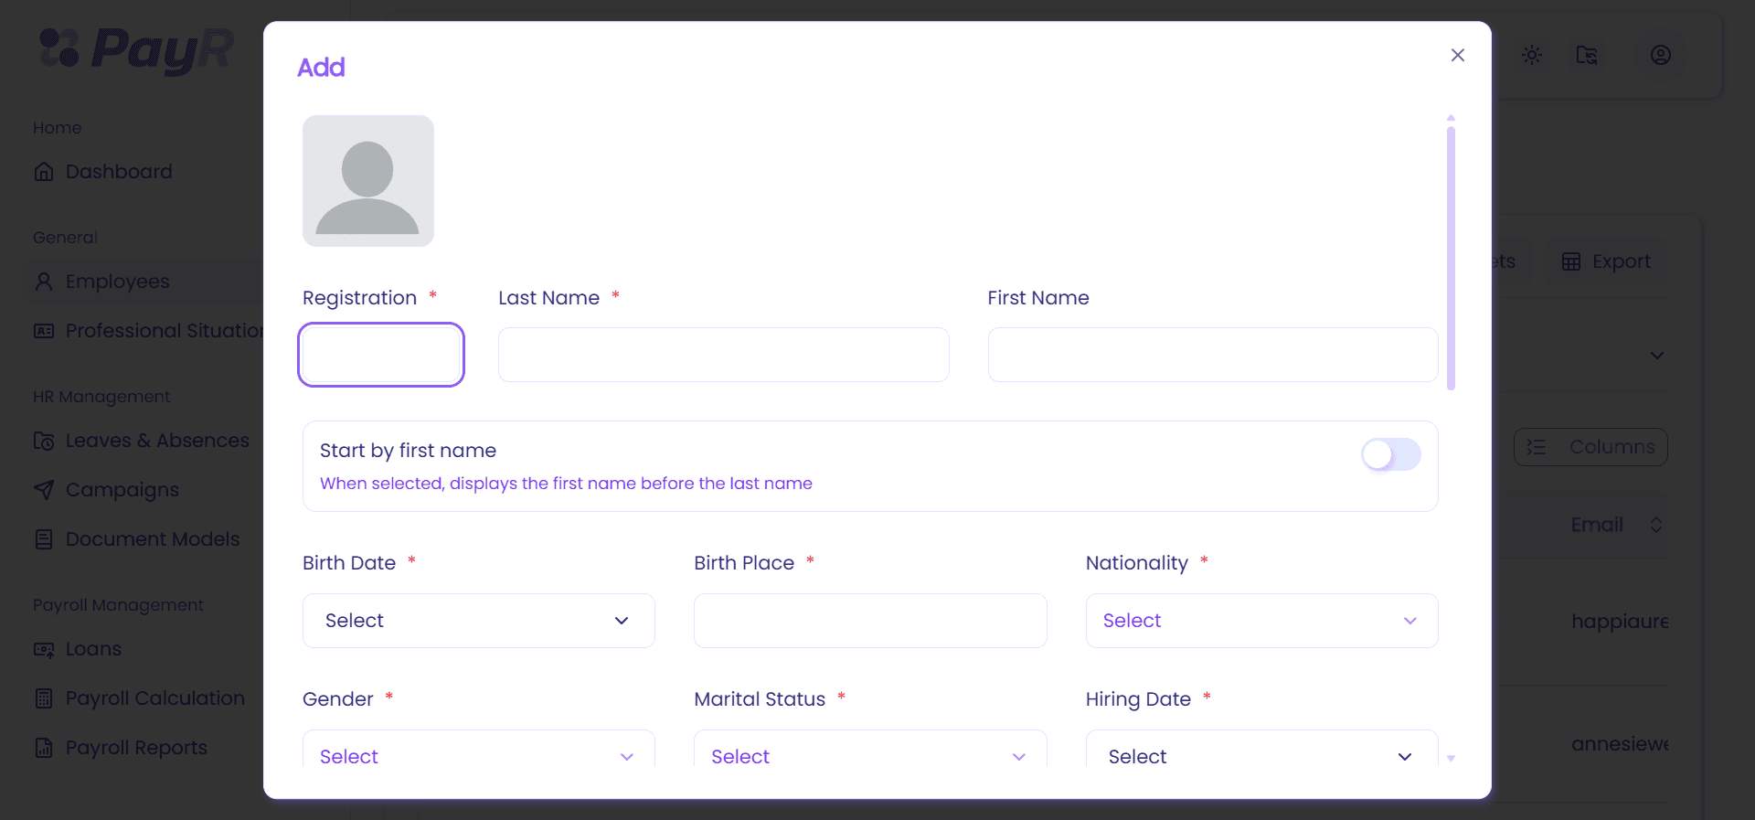The height and width of the screenshot is (820, 1755).
Task: Click the Professional Situation ID card icon
Action: tap(44, 331)
